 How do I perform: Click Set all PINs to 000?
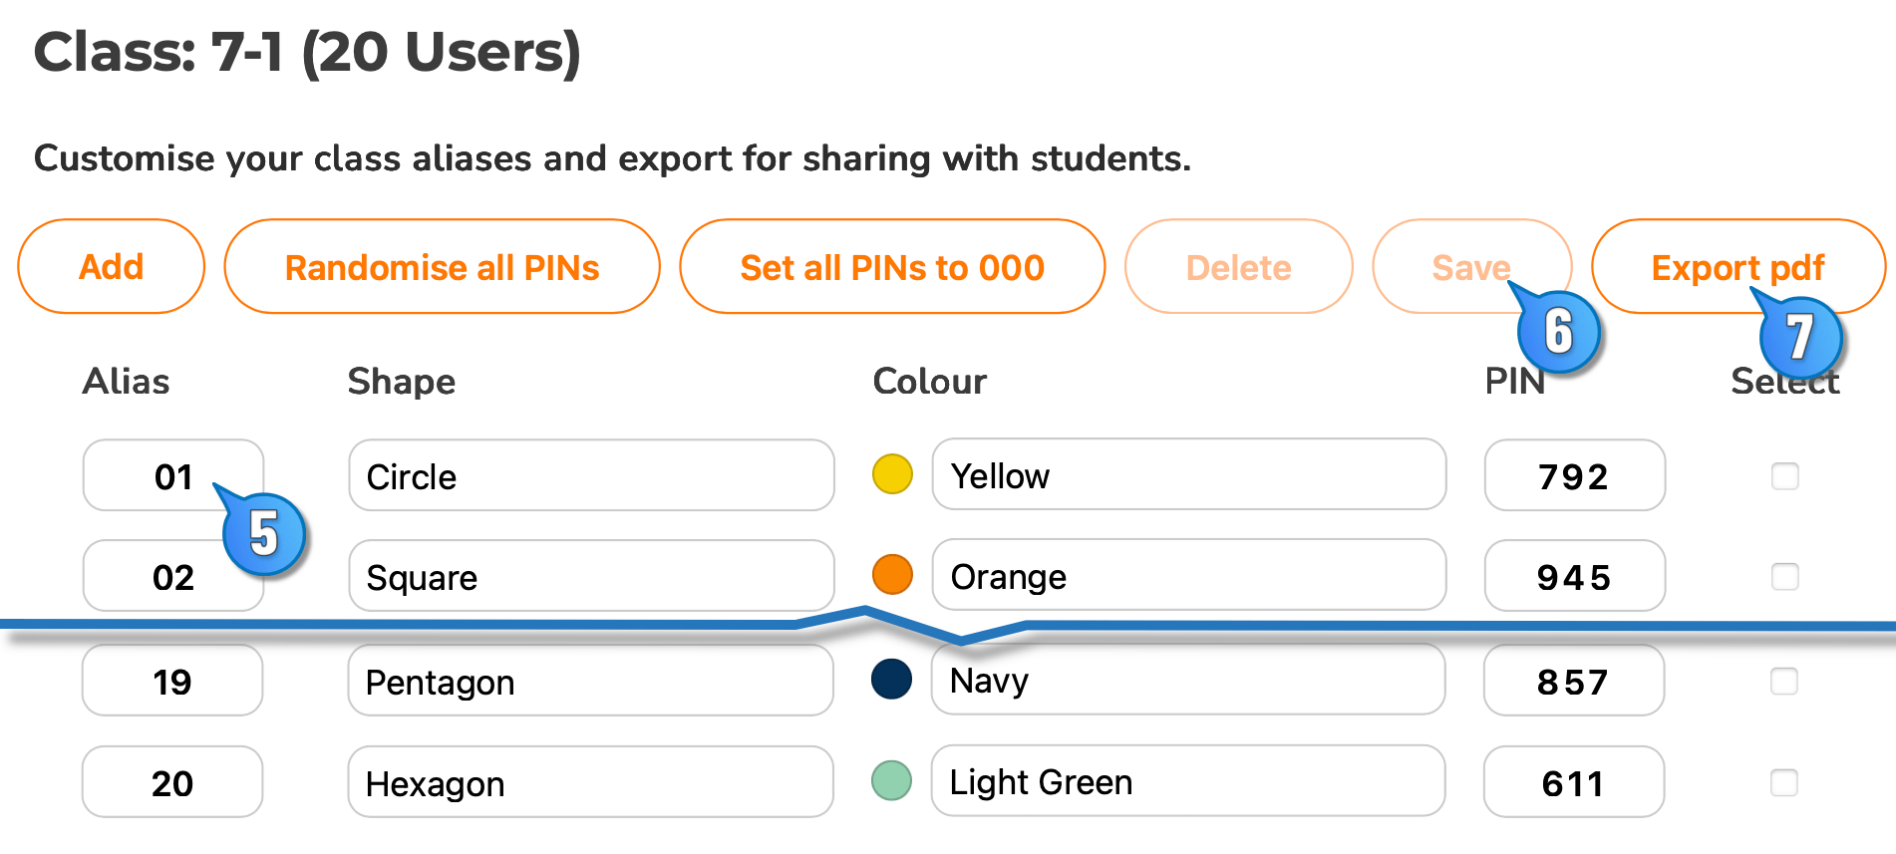click(892, 267)
